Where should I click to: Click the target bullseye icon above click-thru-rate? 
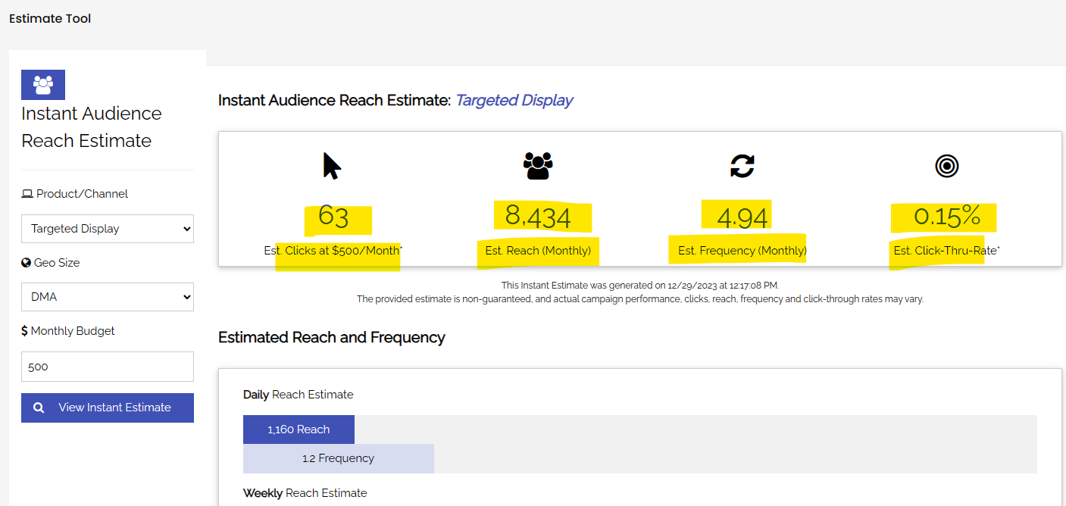[947, 166]
